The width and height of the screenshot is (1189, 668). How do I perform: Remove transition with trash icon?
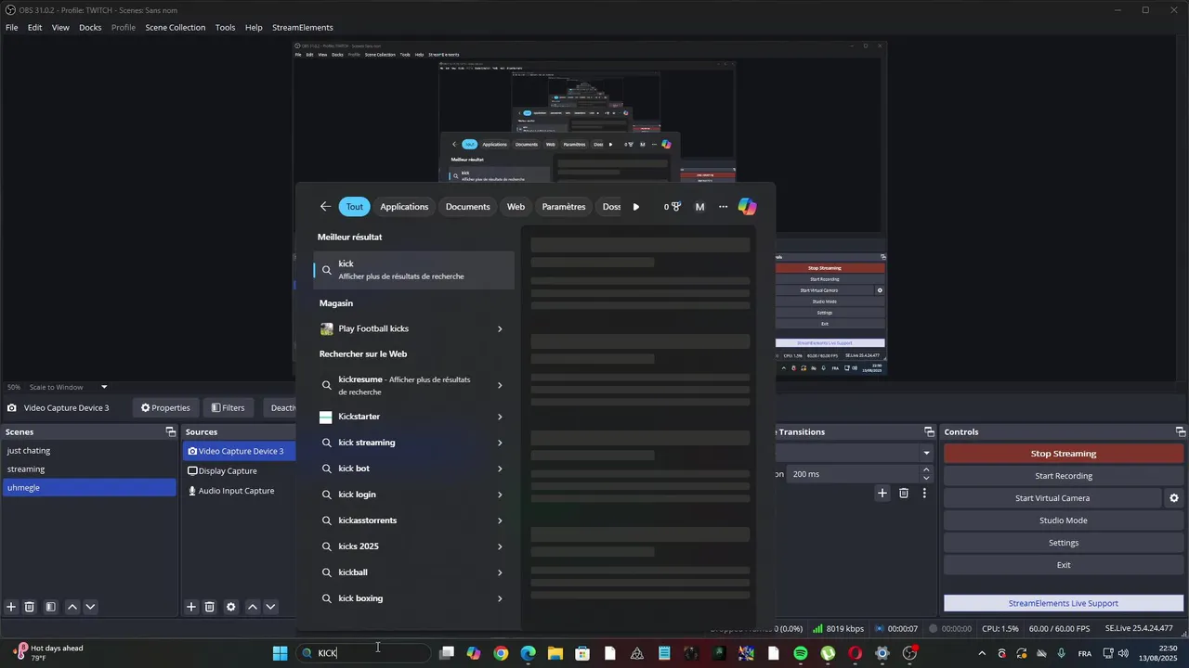[x=904, y=493]
